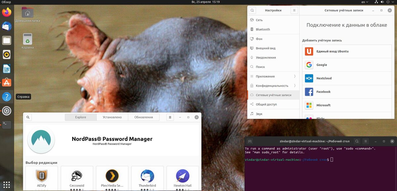Select Bluetooth in Settings sidebar
Viewport: 397px width, 191px height.
273,29
